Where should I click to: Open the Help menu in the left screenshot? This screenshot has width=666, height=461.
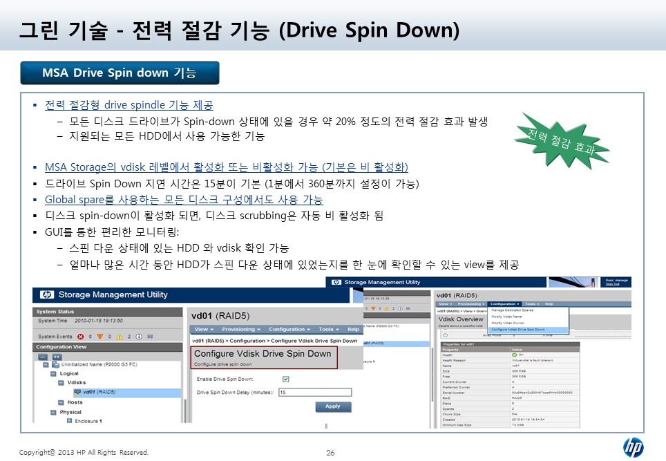(354, 329)
